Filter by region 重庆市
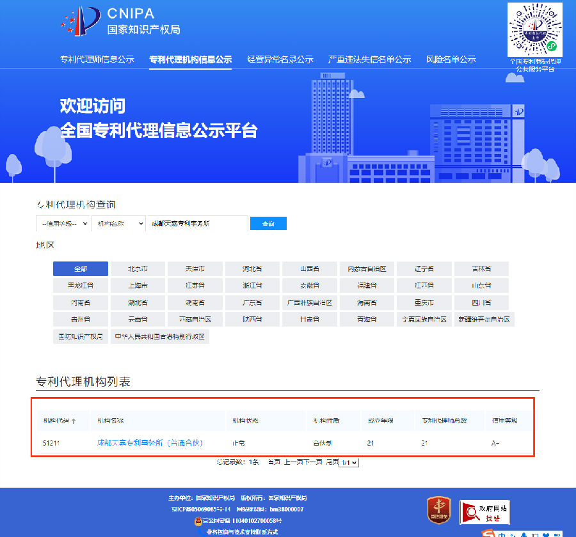The width and height of the screenshot is (576, 537). point(424,302)
